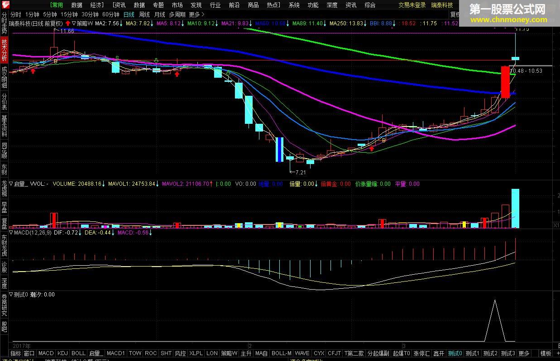Select ROC indicator tab

pyautogui.click(x=151, y=353)
